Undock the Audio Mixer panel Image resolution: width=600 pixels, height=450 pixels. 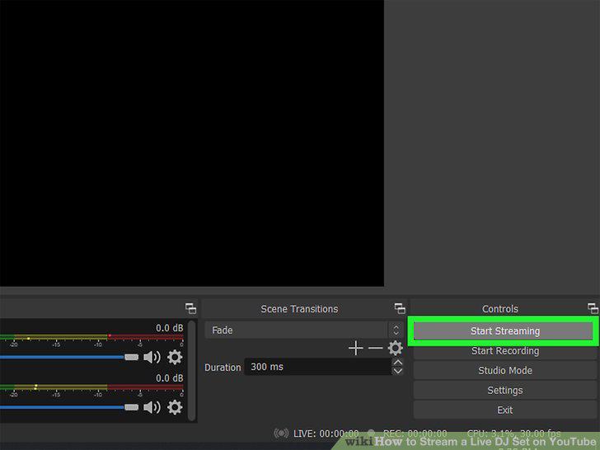coord(190,308)
